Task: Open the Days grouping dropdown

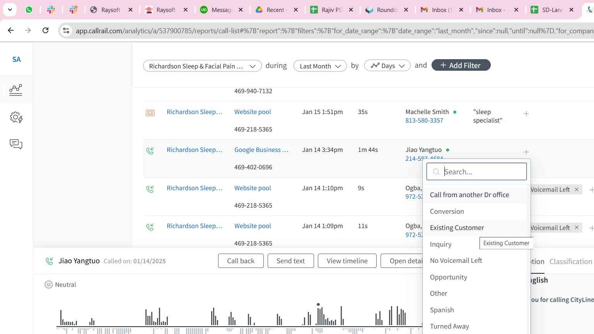Action: pos(387,66)
